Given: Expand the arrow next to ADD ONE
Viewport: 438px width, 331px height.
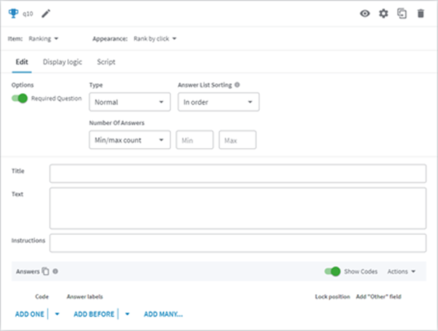Looking at the screenshot, I should [x=57, y=314].
